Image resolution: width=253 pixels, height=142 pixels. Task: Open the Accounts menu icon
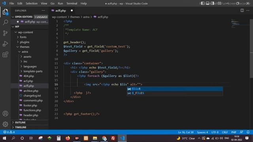click(5, 114)
